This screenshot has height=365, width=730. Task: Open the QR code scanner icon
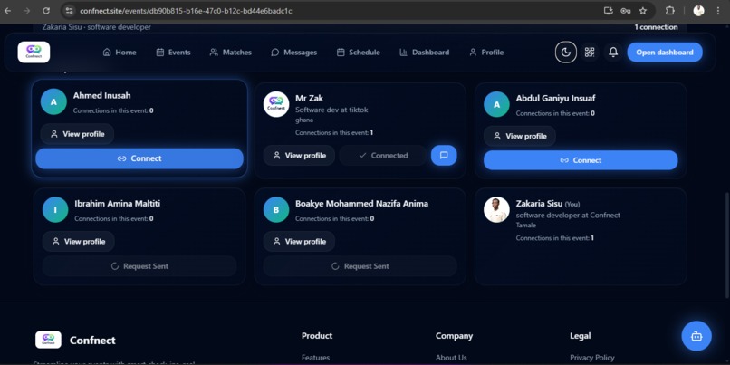coord(590,53)
